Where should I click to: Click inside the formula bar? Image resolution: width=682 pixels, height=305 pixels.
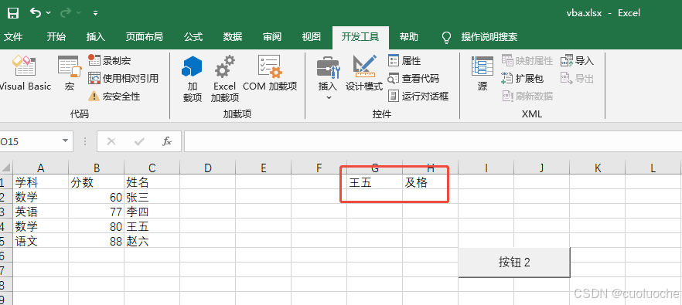433,141
